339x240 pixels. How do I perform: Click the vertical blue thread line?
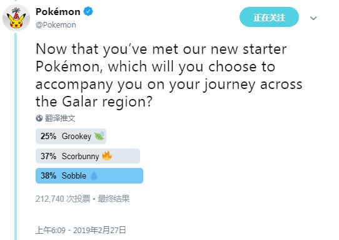pos(16,137)
